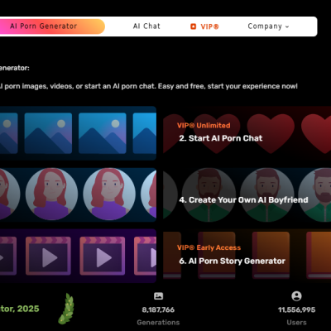Click the picture icon above Generations
Viewport: 331px width, 331px height.
click(158, 296)
